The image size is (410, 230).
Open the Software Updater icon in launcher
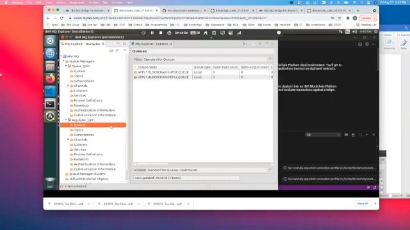tap(50, 116)
